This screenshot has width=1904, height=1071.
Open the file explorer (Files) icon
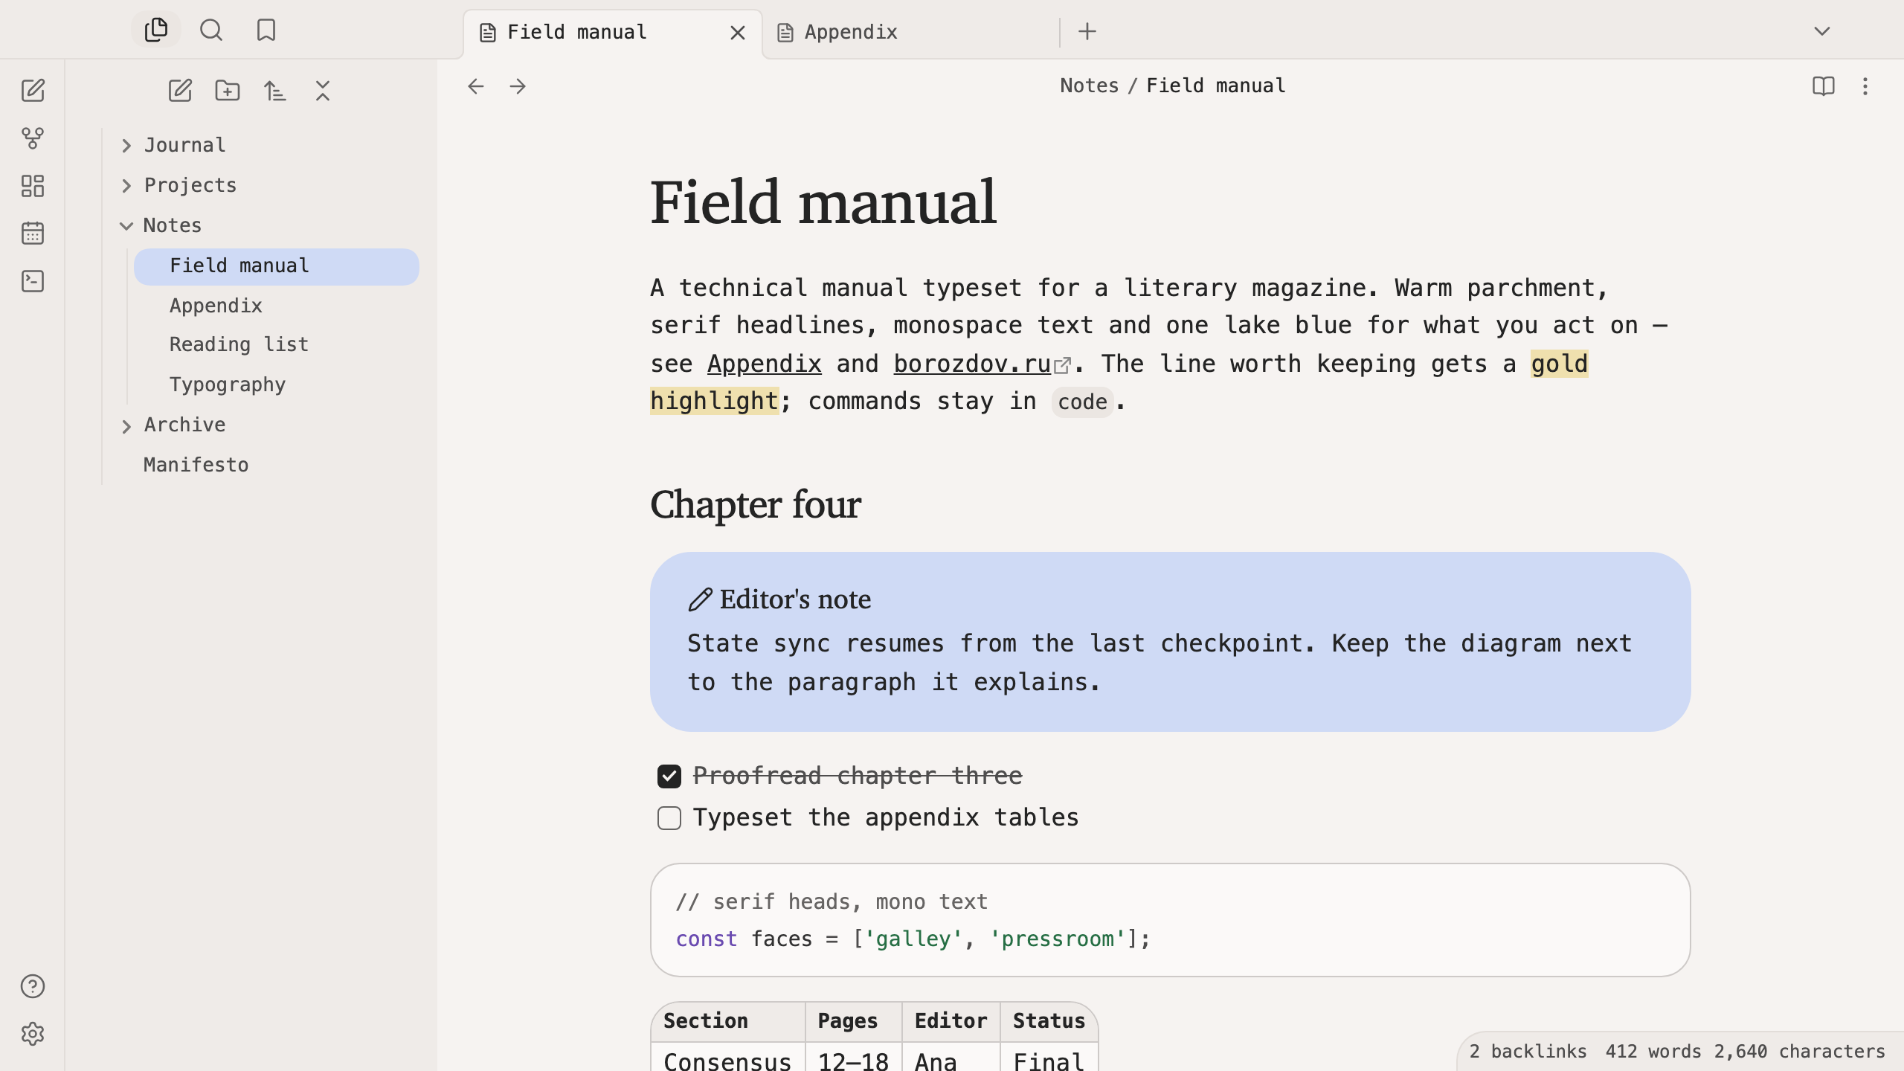coord(156,30)
